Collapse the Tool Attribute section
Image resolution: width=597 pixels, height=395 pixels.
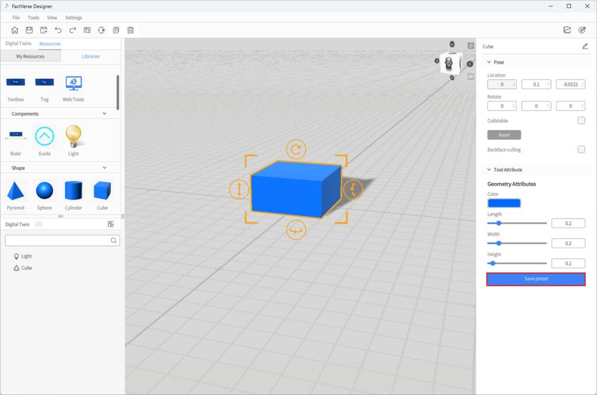(x=489, y=170)
